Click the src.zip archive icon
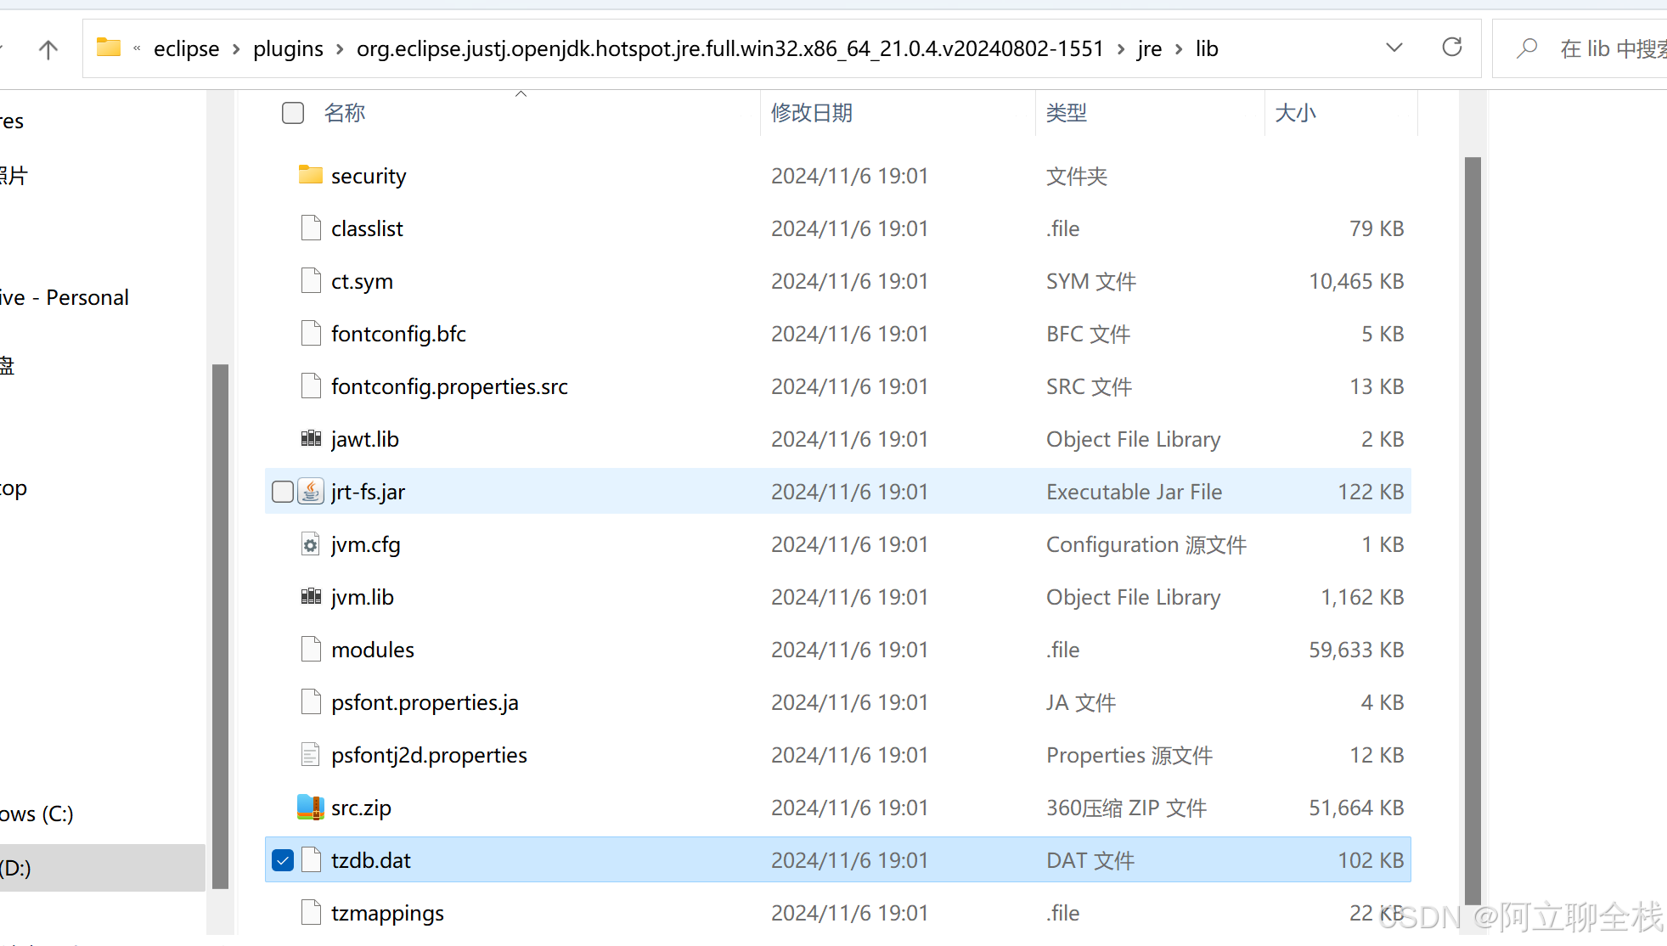This screenshot has width=1667, height=946. (311, 808)
